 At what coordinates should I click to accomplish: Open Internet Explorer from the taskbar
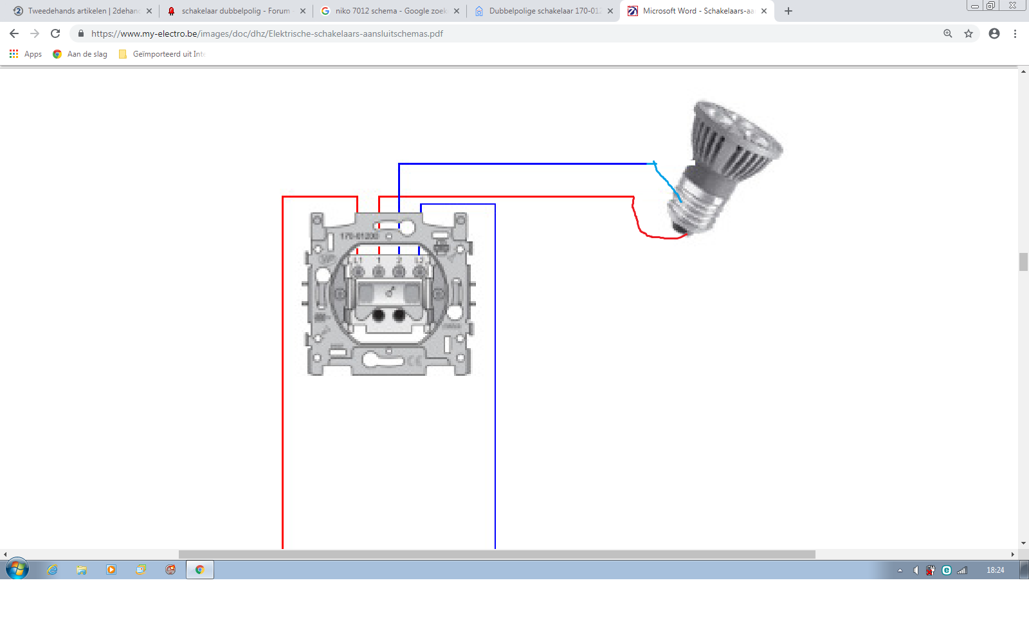[52, 570]
